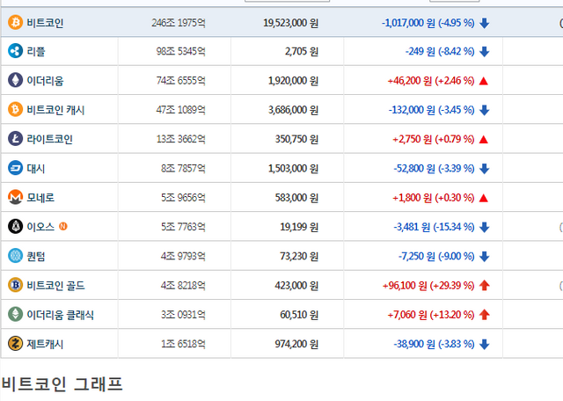Viewport: 563px width, 401px height.
Task: Click the price 583,000 원
Action: click(x=296, y=198)
